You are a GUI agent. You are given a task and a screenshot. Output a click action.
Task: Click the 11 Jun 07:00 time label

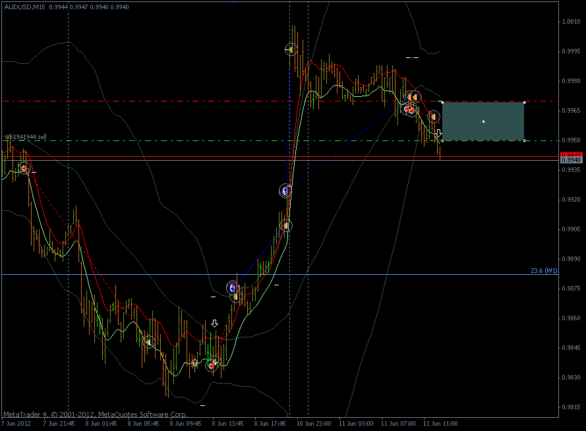click(398, 424)
